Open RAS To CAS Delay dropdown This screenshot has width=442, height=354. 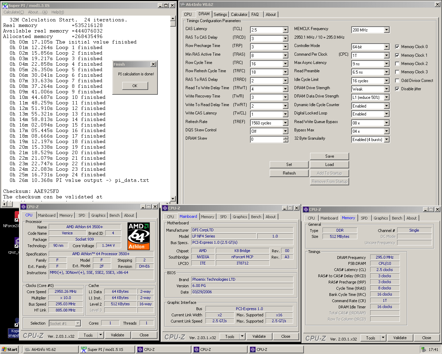[285, 38]
